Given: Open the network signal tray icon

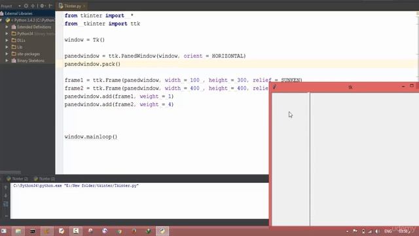Looking at the screenshot, I should [x=370, y=231].
